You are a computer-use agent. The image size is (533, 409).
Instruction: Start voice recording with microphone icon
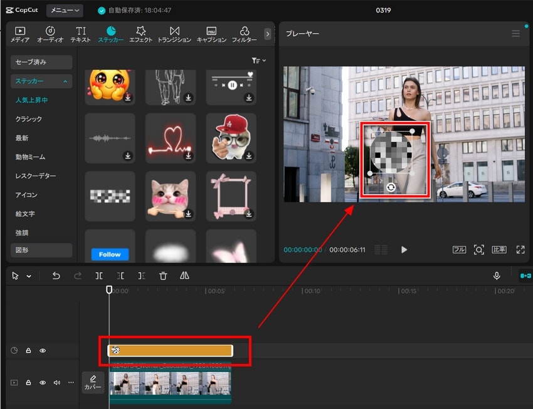tap(497, 276)
